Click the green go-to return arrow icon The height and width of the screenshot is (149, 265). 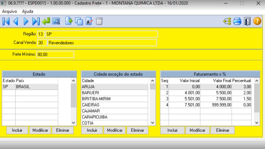click(46, 21)
